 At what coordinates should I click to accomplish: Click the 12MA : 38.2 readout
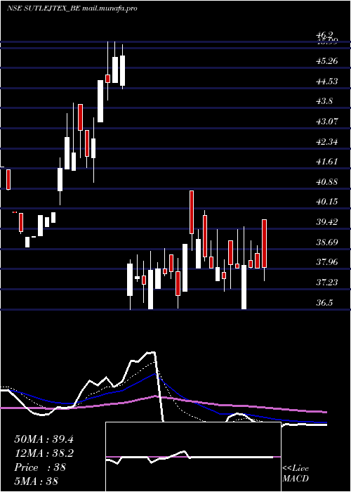click(44, 453)
